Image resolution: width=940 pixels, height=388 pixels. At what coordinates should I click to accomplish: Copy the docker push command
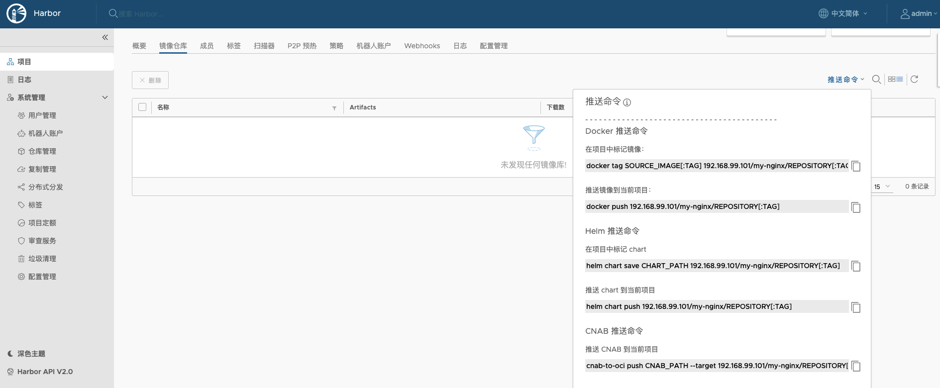tap(856, 207)
